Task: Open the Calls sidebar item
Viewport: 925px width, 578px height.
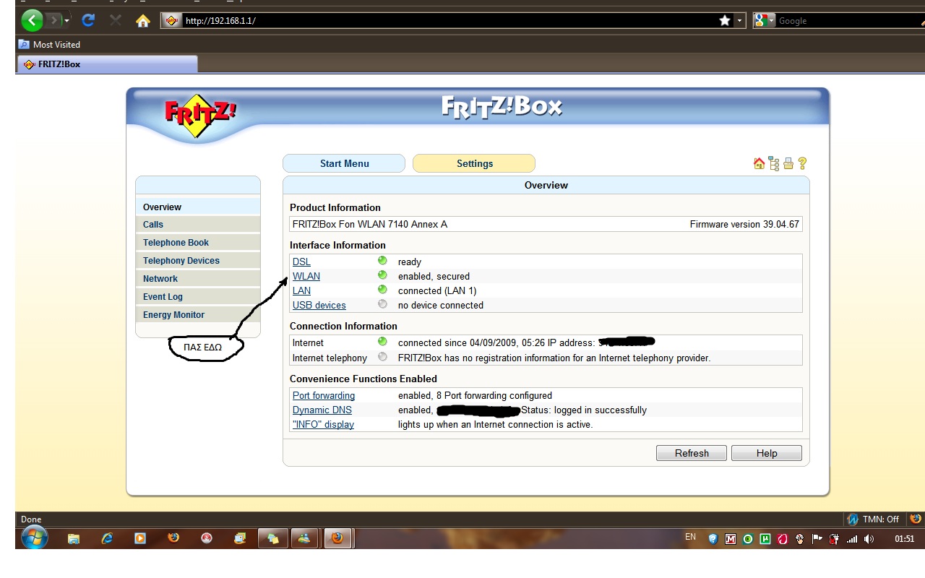Action: coord(197,225)
